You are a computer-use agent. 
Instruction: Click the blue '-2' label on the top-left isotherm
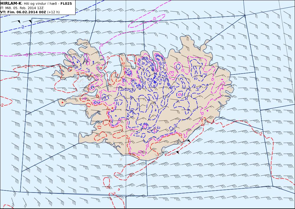tap(23, 27)
